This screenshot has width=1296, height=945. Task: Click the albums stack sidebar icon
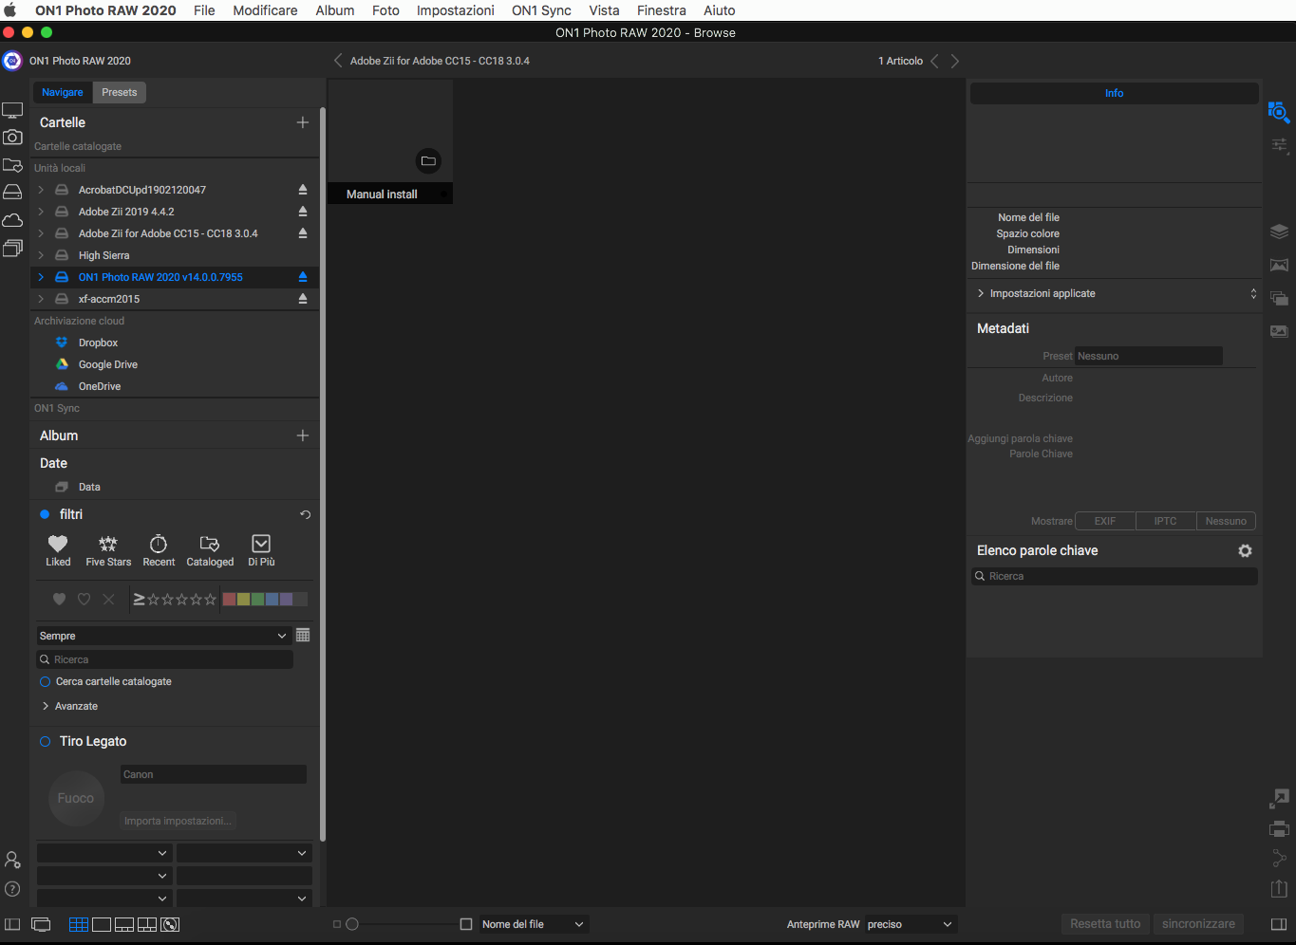tap(12, 249)
